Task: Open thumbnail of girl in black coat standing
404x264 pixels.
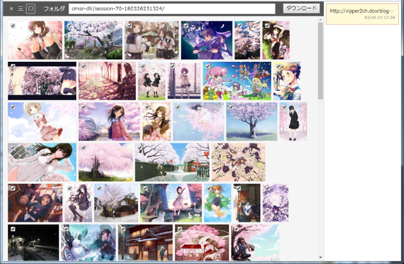Action: point(293,121)
